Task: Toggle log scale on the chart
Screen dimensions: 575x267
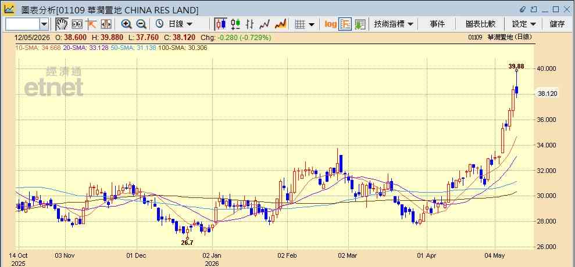Action: [330, 24]
